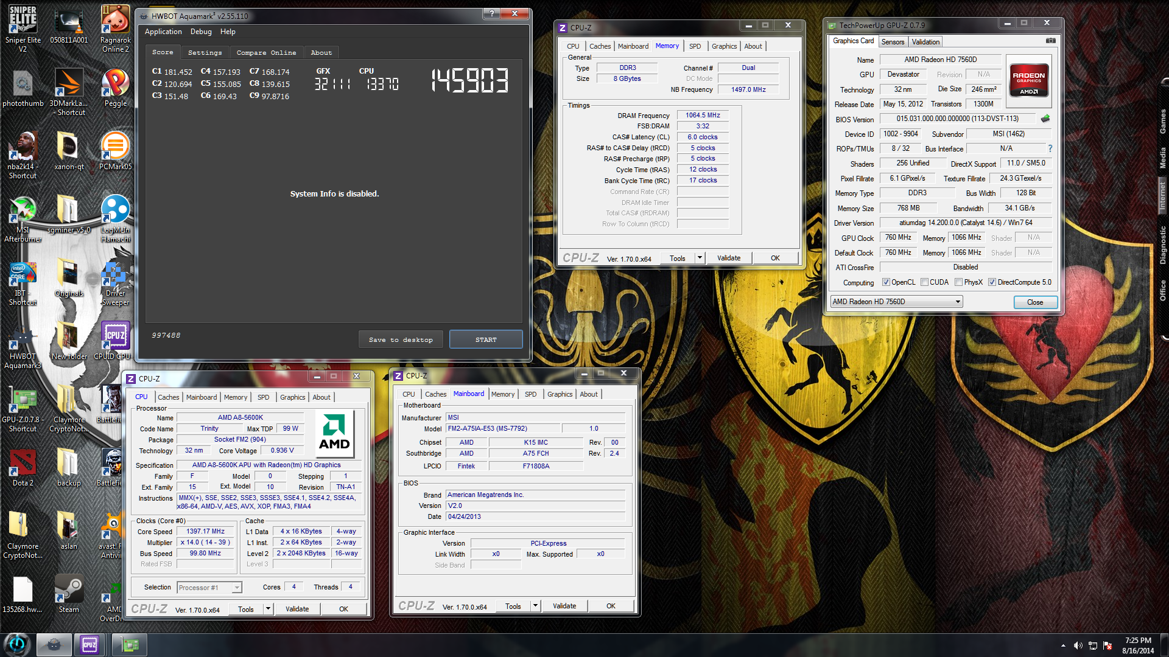1169x657 pixels.
Task: Toggle PhysX checkbox in GPU-Z
Action: 958,282
